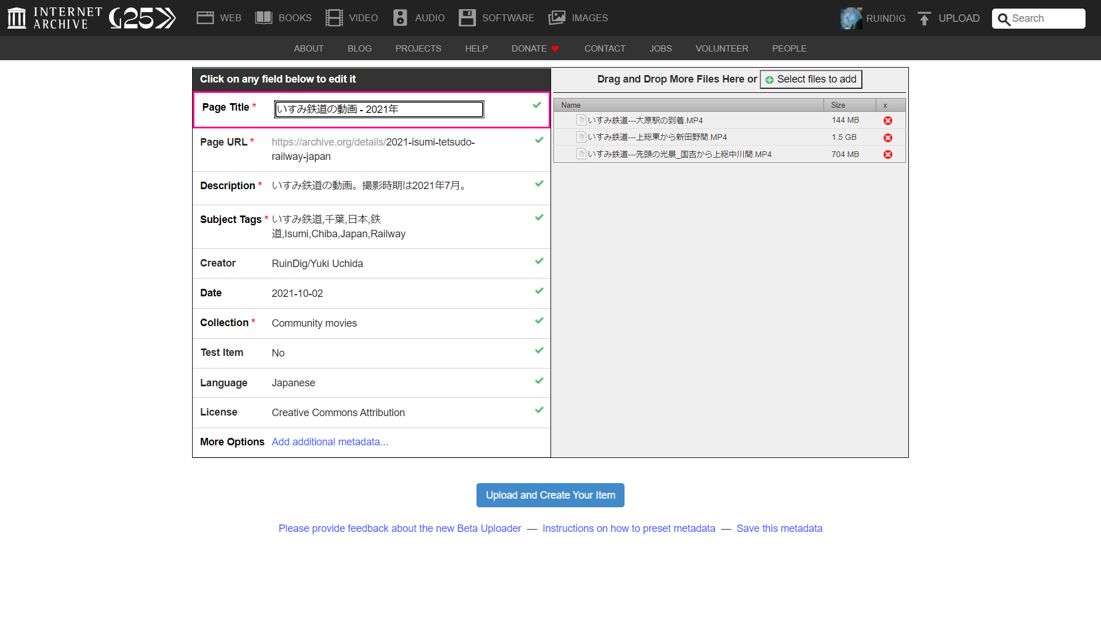Open the Add additional metadata link
1101x619 pixels.
click(x=330, y=442)
